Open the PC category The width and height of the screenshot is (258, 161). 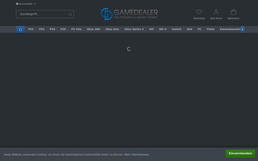[200, 29]
